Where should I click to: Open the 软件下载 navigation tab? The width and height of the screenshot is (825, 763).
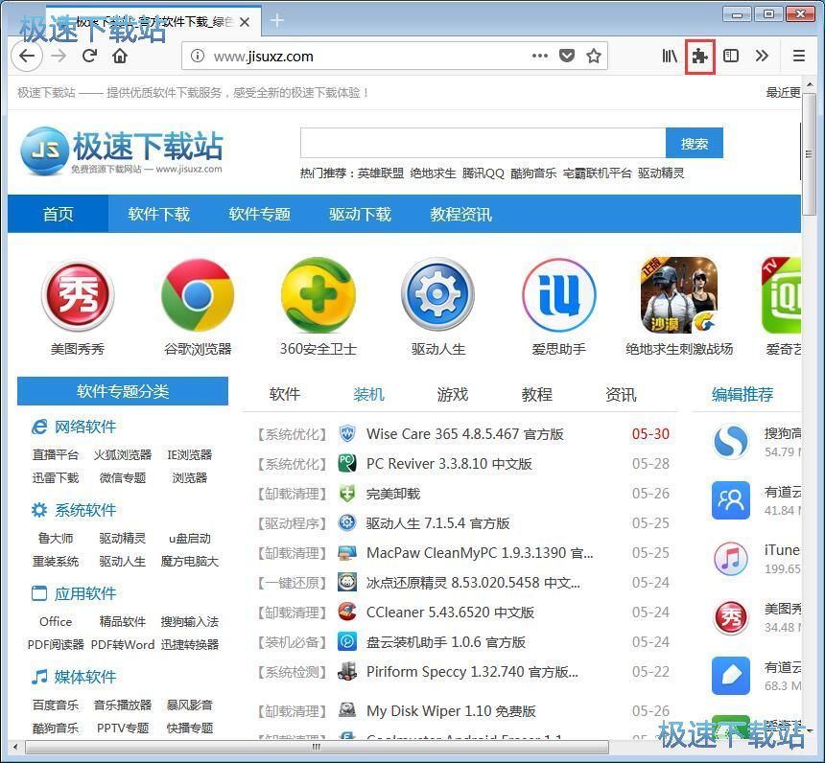[x=159, y=214]
